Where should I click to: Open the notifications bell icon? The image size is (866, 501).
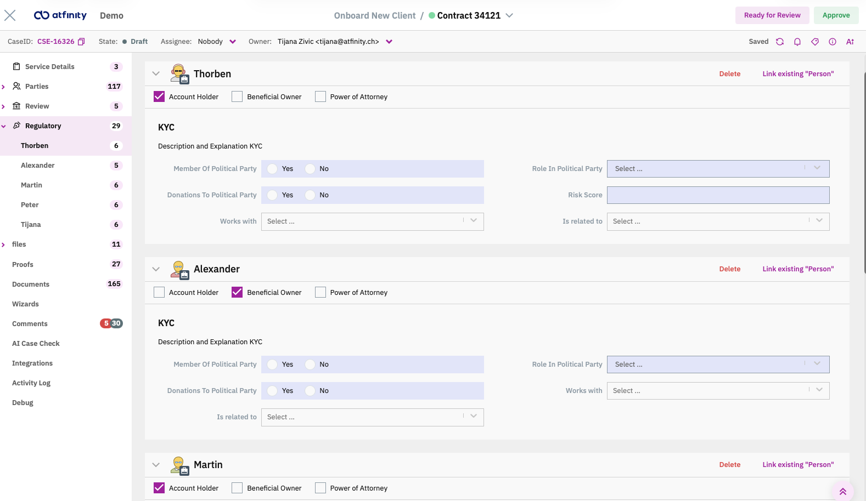point(797,42)
